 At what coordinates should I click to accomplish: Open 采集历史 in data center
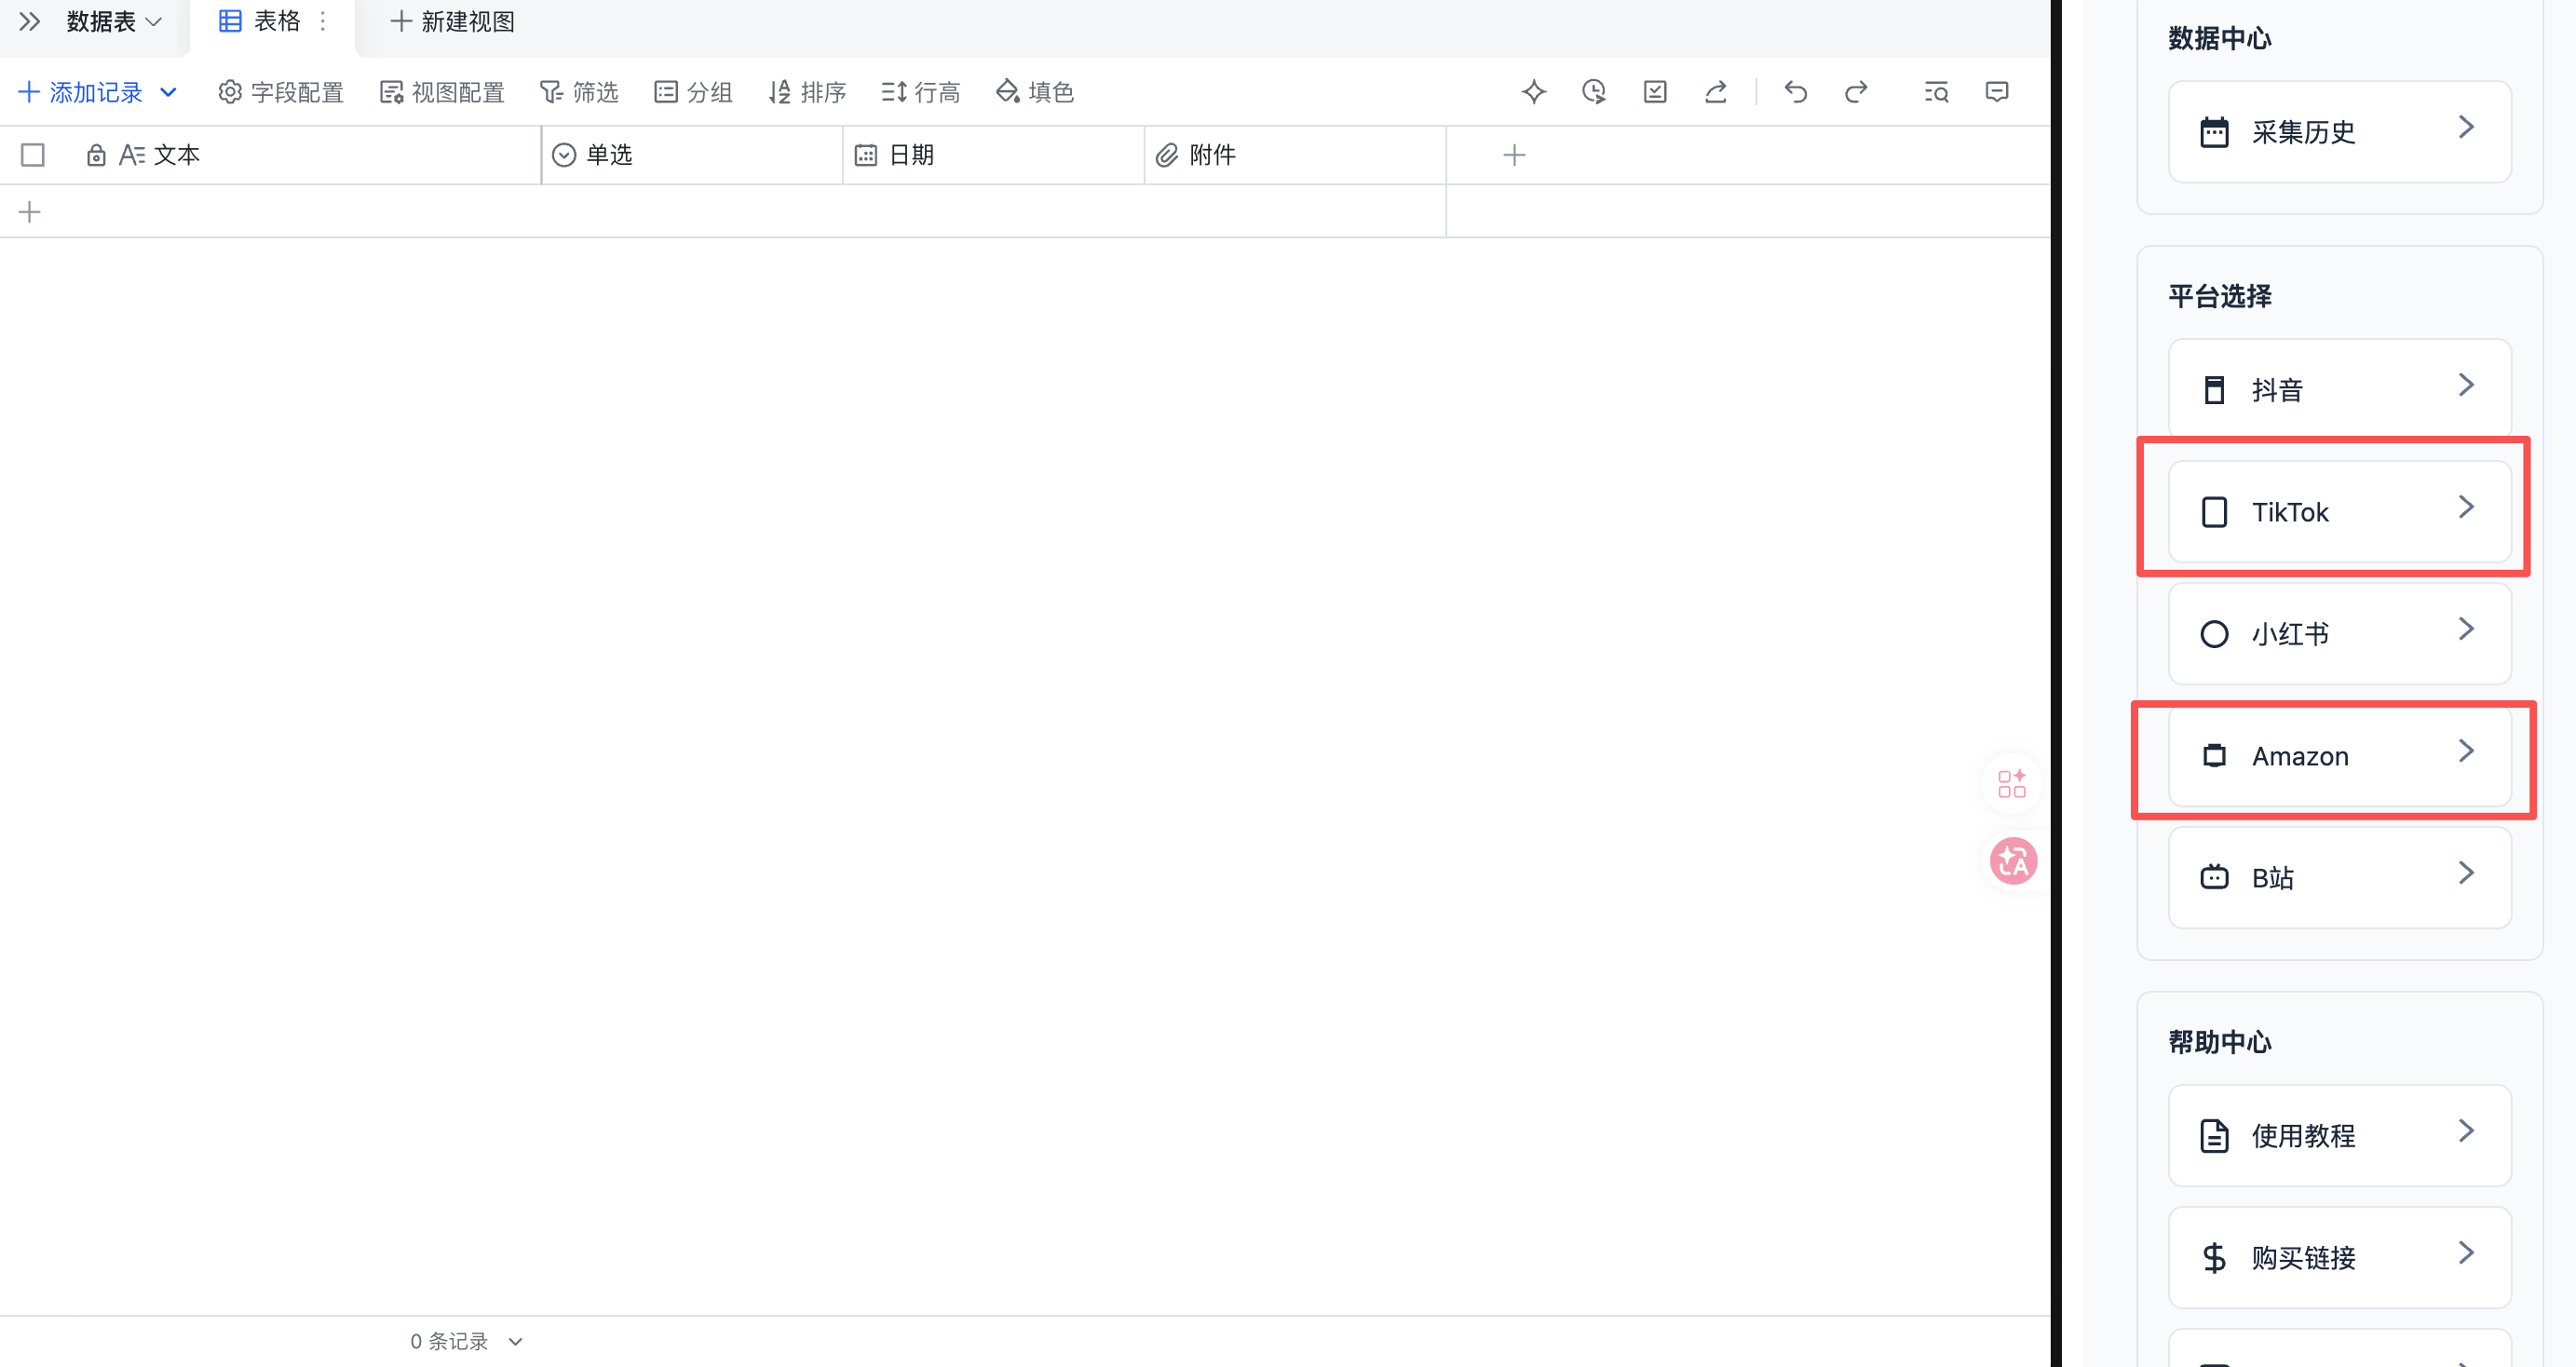[x=2339, y=132]
